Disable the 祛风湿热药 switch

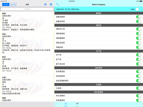[139, 76]
